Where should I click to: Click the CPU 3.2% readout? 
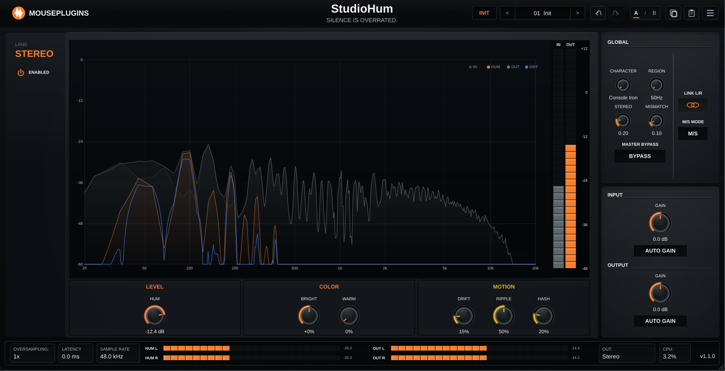[x=675, y=353]
